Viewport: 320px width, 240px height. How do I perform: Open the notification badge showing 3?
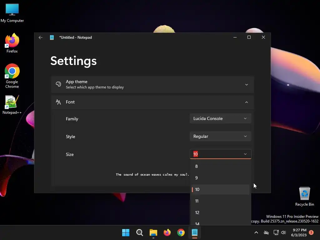click(311, 232)
